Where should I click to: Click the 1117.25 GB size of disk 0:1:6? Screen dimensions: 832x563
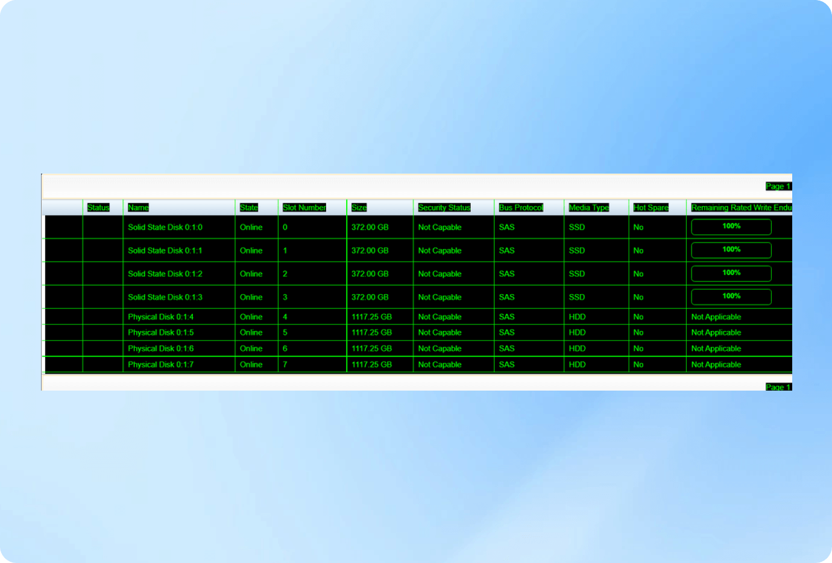point(372,348)
